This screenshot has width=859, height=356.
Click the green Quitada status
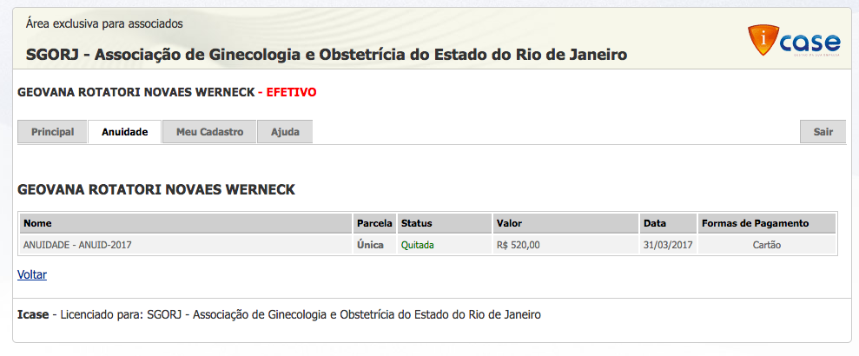(x=417, y=245)
